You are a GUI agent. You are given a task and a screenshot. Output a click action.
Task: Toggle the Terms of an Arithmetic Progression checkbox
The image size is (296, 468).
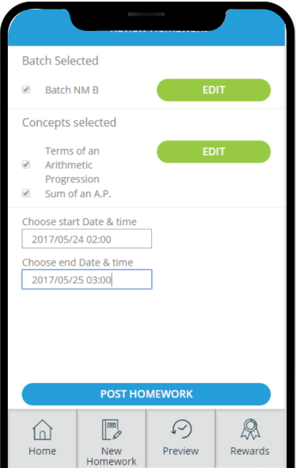click(26, 164)
